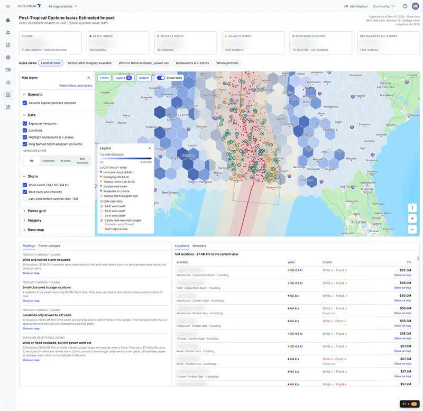Click the TIV per hexagon gradient bar
The width and height of the screenshot is (423, 411).
(x=126, y=158)
